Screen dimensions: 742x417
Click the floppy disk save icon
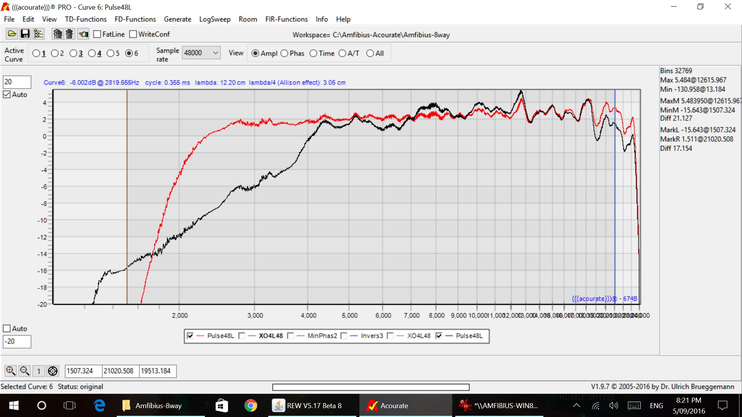click(25, 34)
